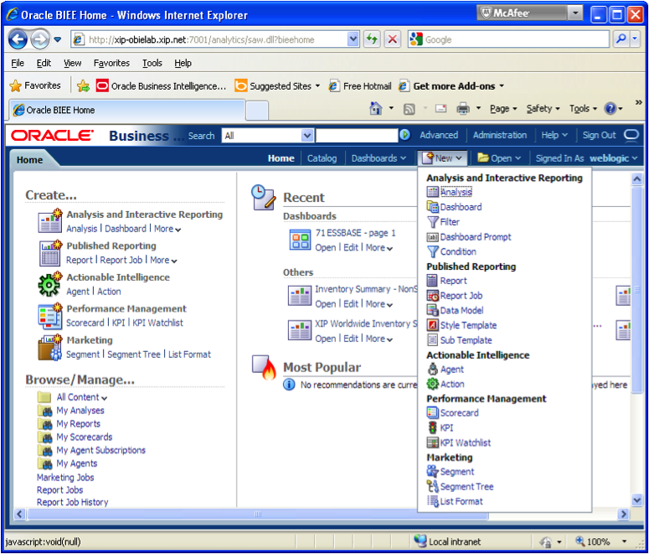The image size is (649, 554).
Task: Click the horizontal scrollbar thumb
Action: [x=257, y=515]
